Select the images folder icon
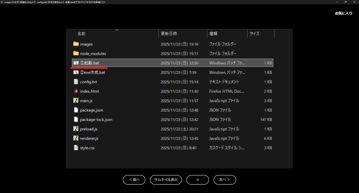 point(76,44)
